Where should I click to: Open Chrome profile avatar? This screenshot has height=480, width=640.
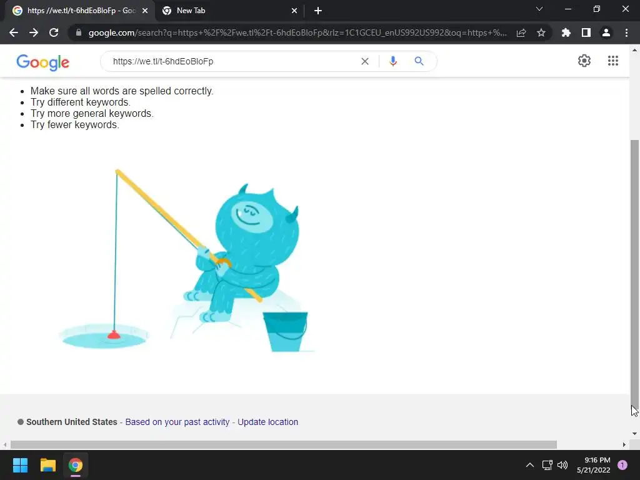[x=606, y=32]
